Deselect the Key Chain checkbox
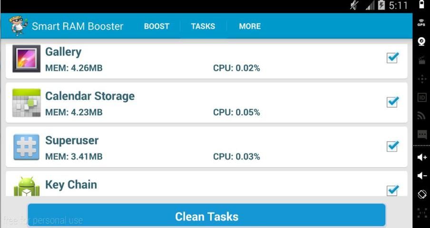Image resolution: width=430 pixels, height=228 pixels. click(x=392, y=190)
